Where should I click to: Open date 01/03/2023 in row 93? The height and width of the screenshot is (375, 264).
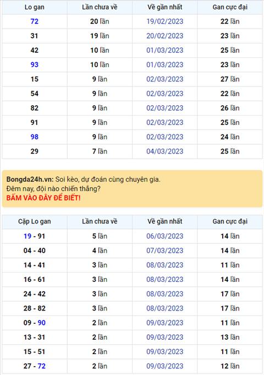[165, 65]
